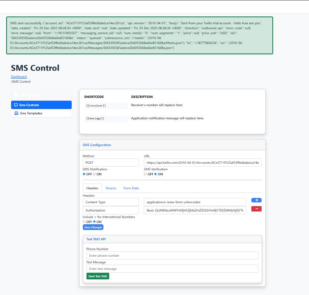Open the Sms Templates menu item
Screen dimensions: 309x295
[x=31, y=113]
